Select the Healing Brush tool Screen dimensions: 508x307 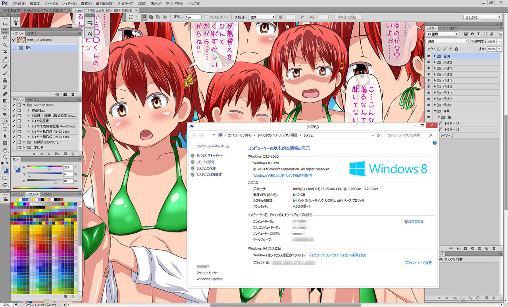pyautogui.click(x=5, y=66)
